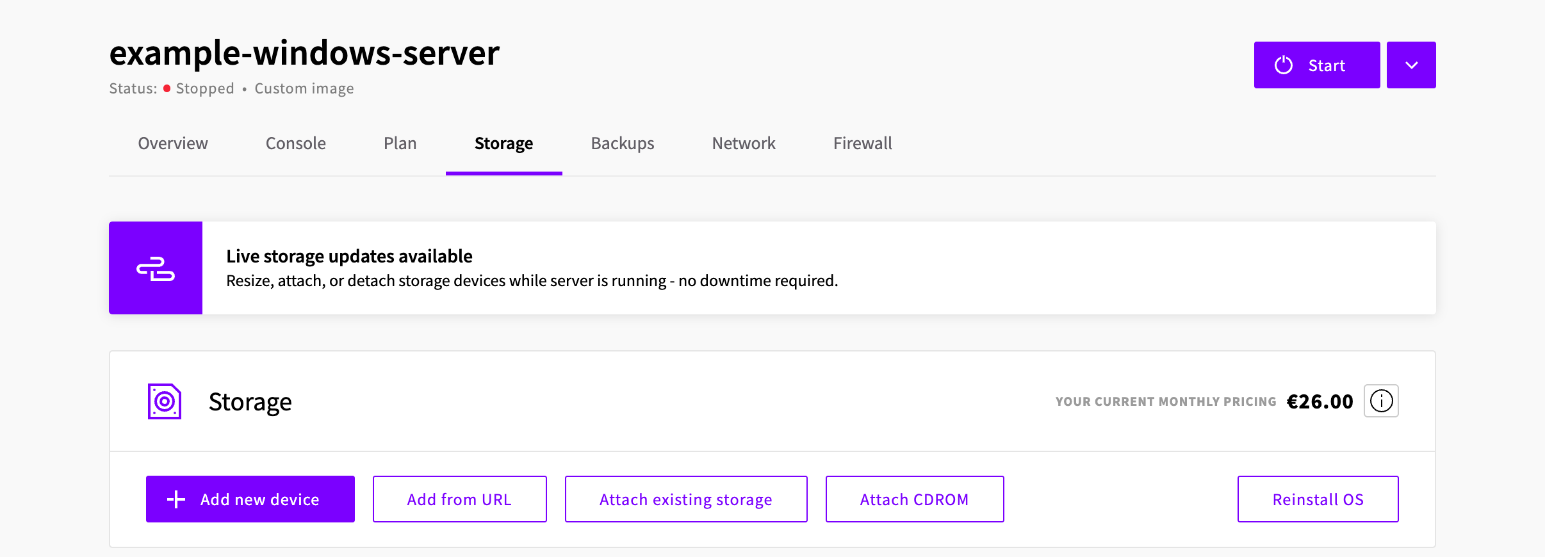Switch to the Console tab
1545x557 pixels.
[296, 143]
